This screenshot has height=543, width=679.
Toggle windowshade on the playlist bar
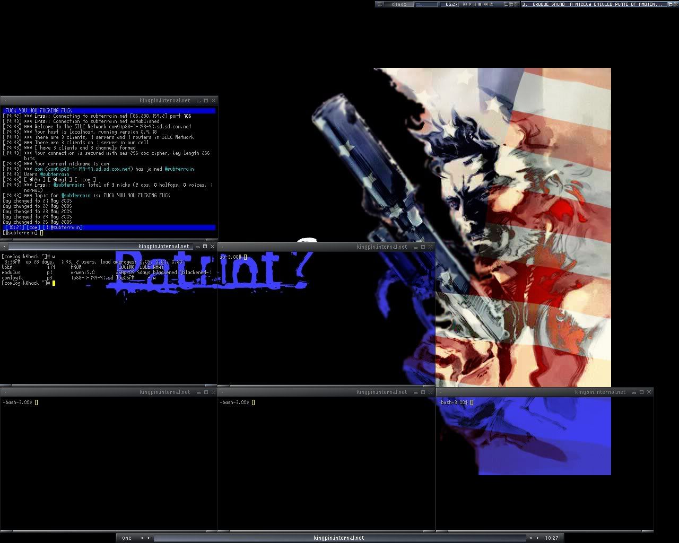(670, 4)
